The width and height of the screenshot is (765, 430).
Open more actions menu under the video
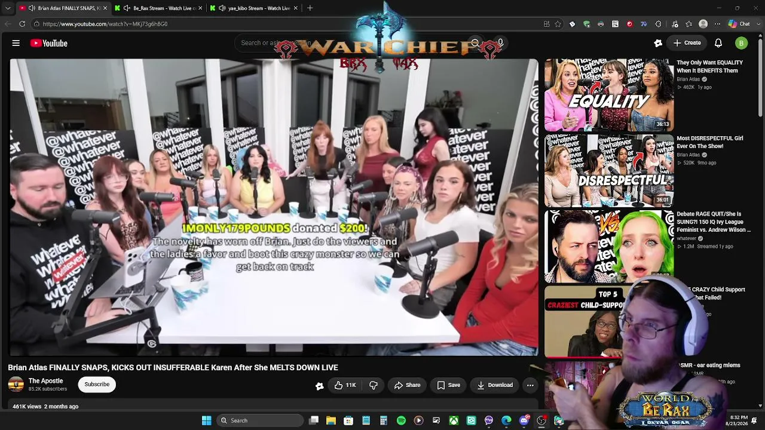click(530, 385)
